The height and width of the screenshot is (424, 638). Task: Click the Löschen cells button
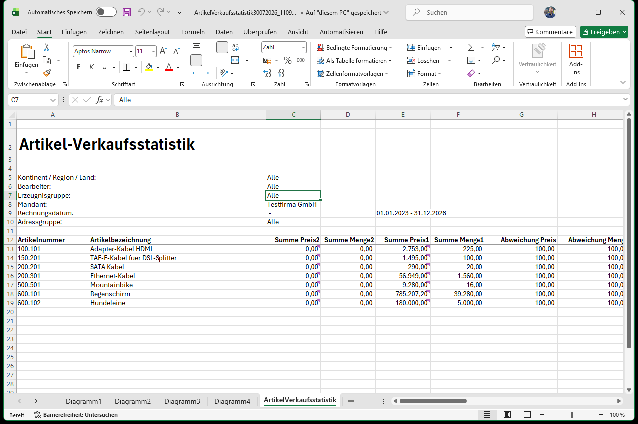424,60
